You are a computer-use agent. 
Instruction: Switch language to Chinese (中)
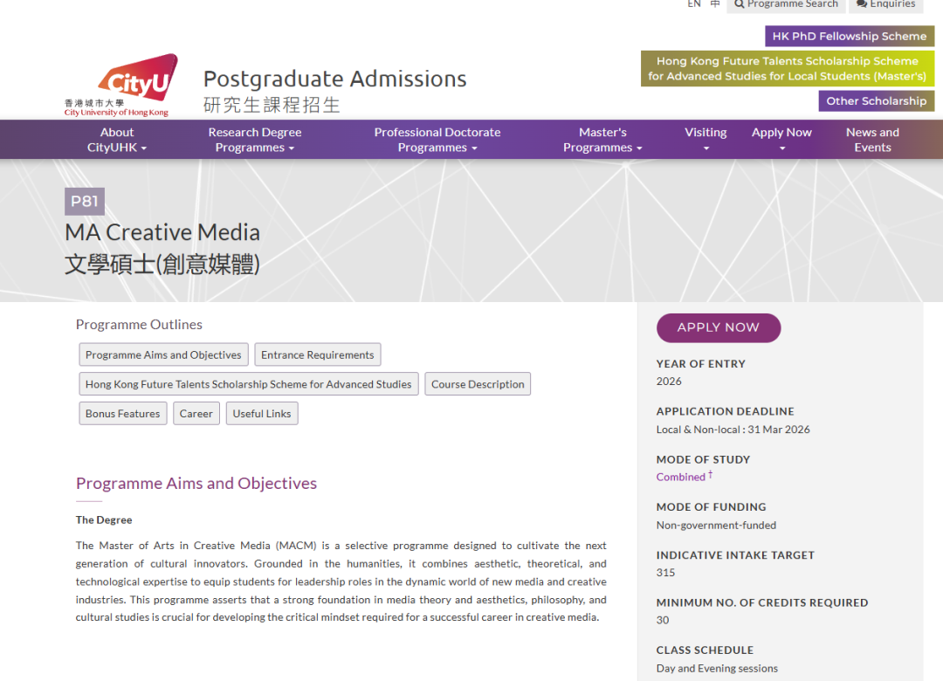(x=715, y=4)
